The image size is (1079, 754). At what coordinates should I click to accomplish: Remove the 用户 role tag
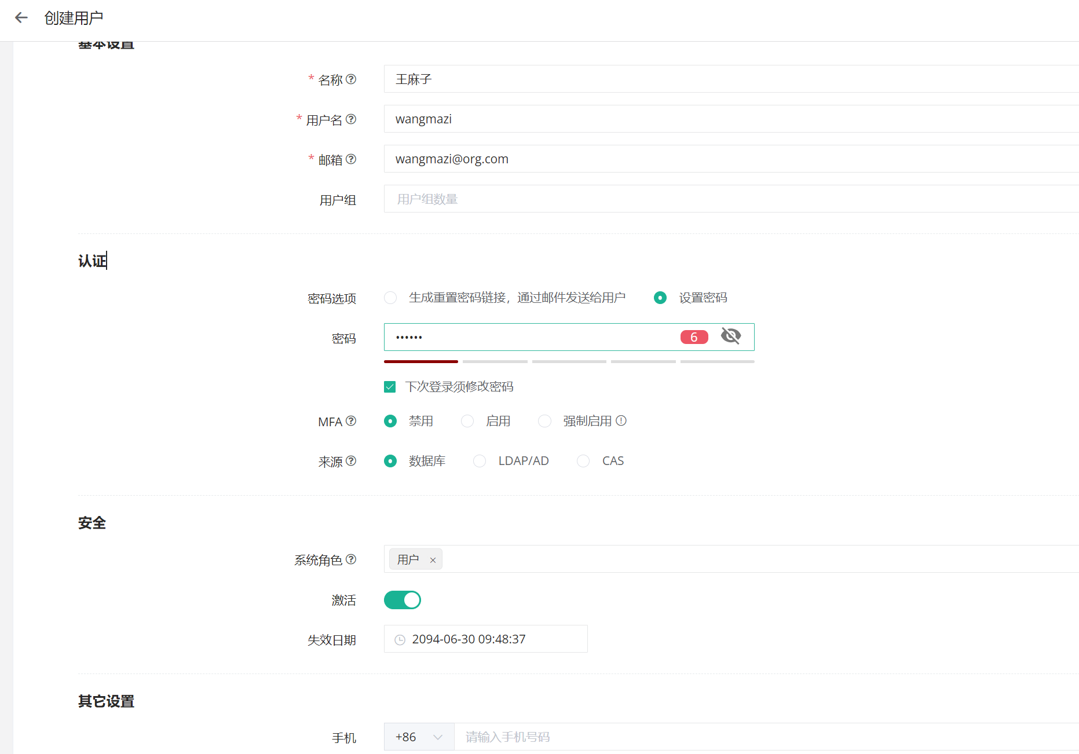433,560
